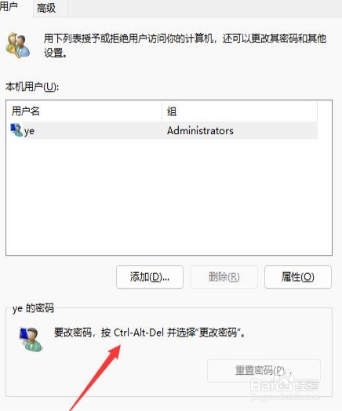
Task: Click the 本机用户(U) label
Action: 32,86
